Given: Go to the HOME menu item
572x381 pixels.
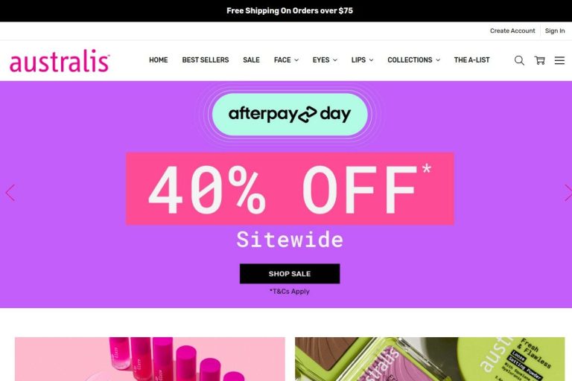Looking at the screenshot, I should (x=159, y=60).
